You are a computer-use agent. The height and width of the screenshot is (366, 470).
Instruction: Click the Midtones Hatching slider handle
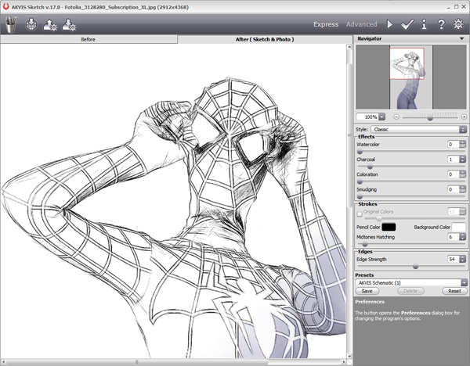click(365, 244)
